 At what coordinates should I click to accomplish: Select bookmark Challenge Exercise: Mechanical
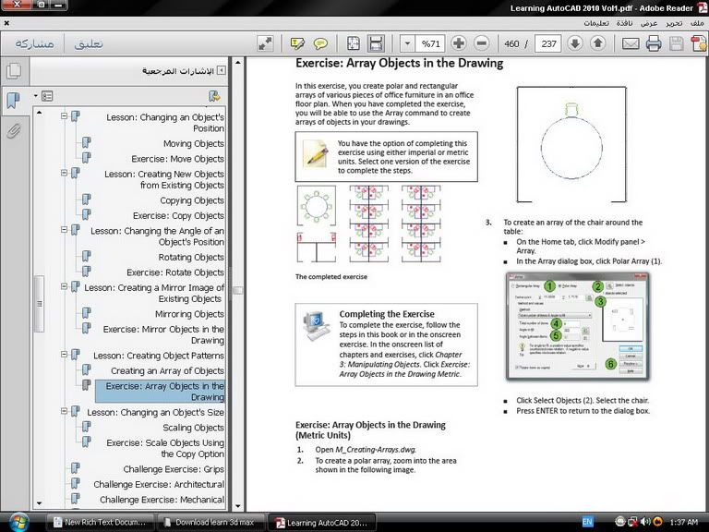162,500
